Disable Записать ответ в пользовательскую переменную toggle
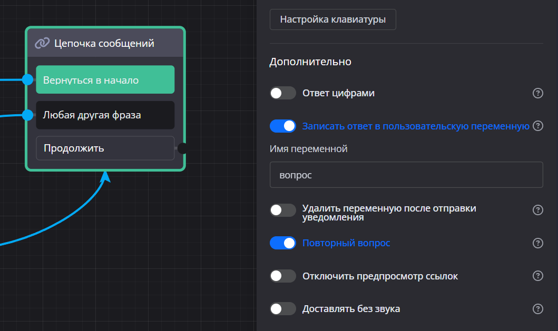The image size is (558, 331). tap(283, 126)
